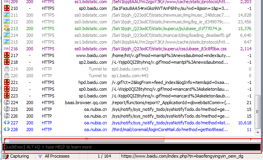Click the lock tunnel icon of session 220
The image size is (263, 160).
(x=6, y=76)
